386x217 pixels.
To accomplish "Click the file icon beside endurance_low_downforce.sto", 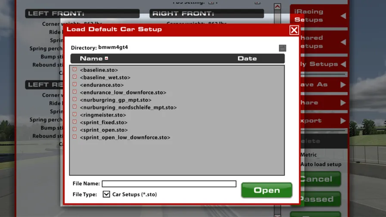I will tap(75, 92).
